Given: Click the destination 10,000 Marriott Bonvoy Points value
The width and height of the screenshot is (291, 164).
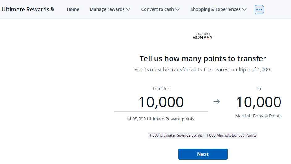Looking at the screenshot, I should click(258, 102).
